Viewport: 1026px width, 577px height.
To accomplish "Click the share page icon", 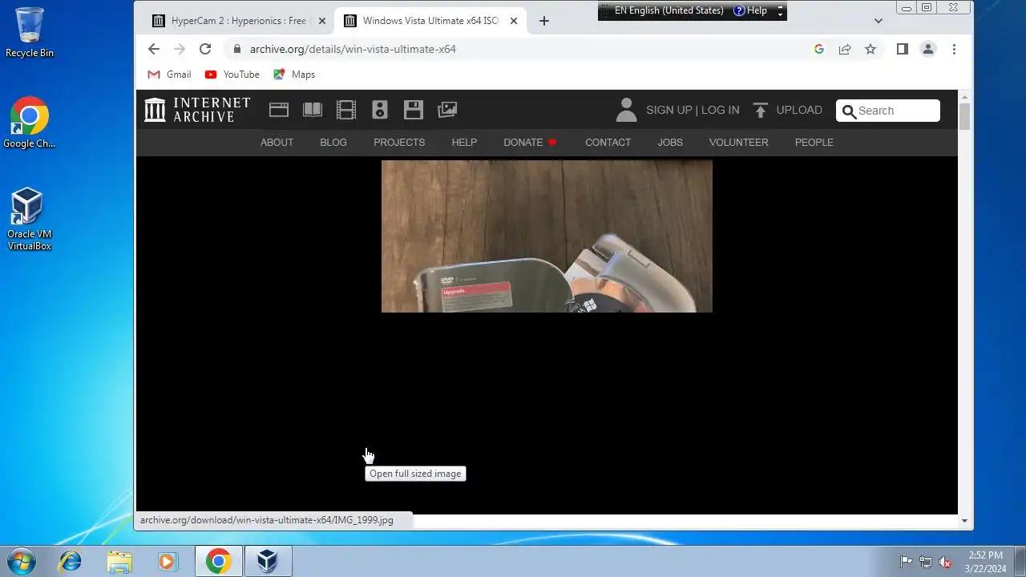I will click(845, 49).
